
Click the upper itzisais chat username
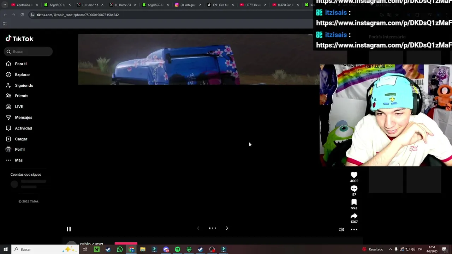[x=335, y=12]
